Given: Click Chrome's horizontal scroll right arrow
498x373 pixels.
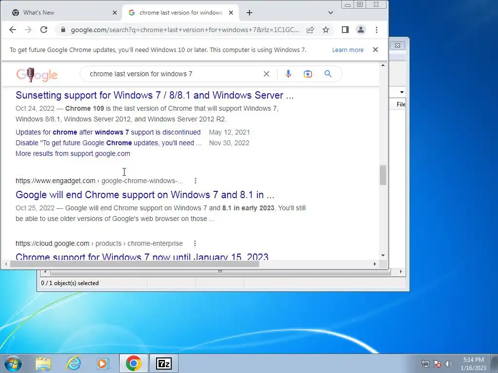Looking at the screenshot, I should (375, 264).
